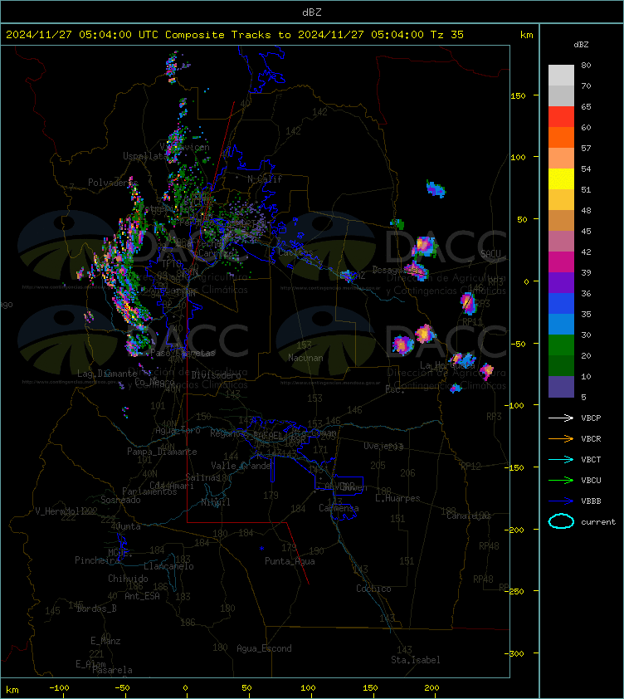This screenshot has width=624, height=699.
Task: Click the VBCR legend label
Action: pos(591,439)
